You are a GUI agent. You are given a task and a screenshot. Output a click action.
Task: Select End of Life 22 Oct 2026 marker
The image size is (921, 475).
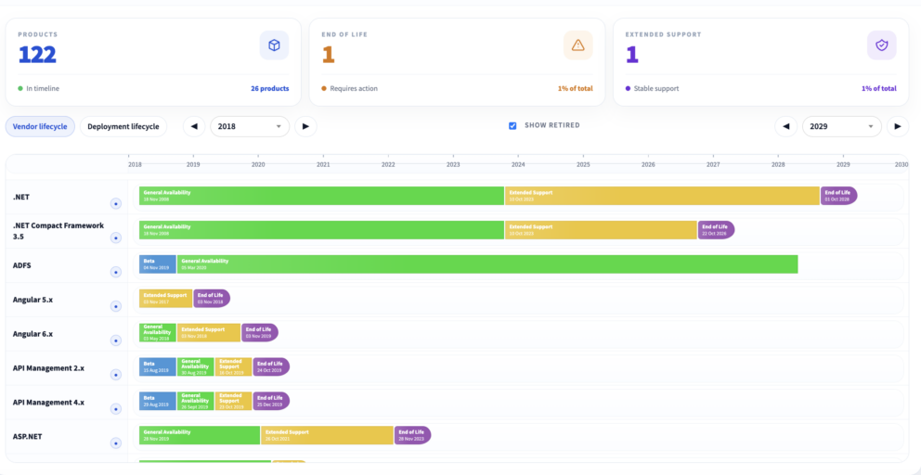(x=716, y=230)
